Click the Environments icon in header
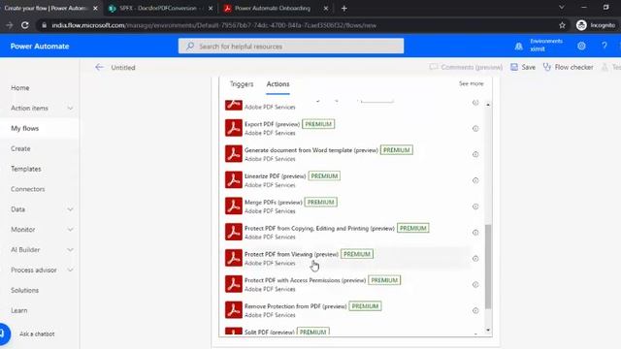The height and width of the screenshot is (349, 621). point(518,47)
